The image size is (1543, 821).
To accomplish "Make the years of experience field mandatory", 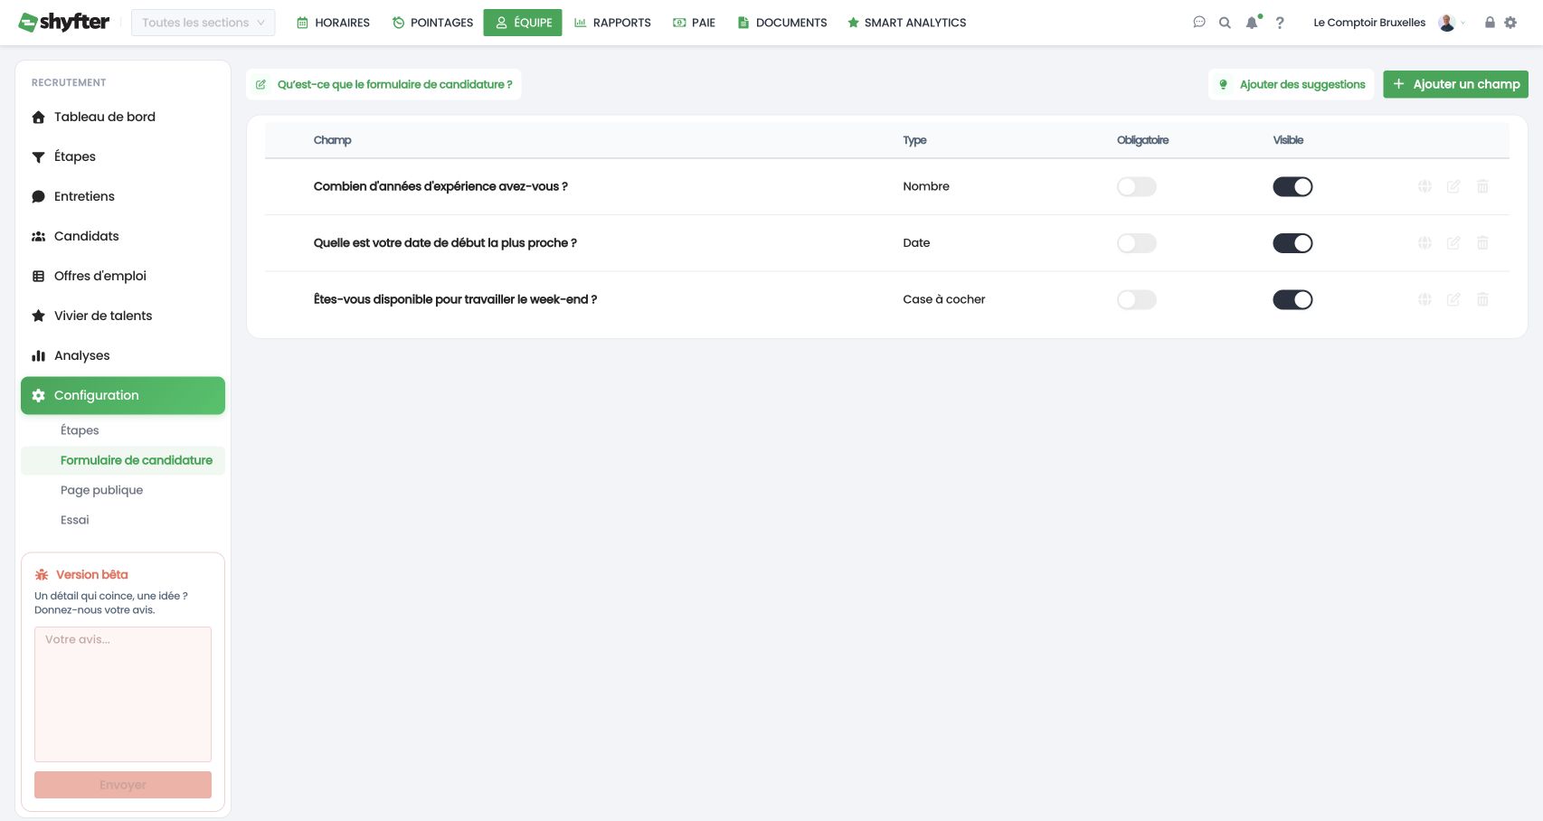I will click(1137, 186).
